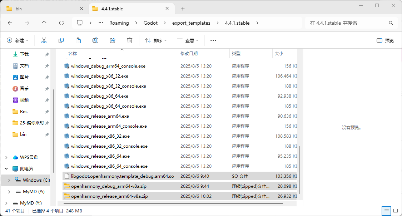Screen dimensions: 402x216
Task: Navigate to Roaming breadcrumb
Action: tap(119, 23)
